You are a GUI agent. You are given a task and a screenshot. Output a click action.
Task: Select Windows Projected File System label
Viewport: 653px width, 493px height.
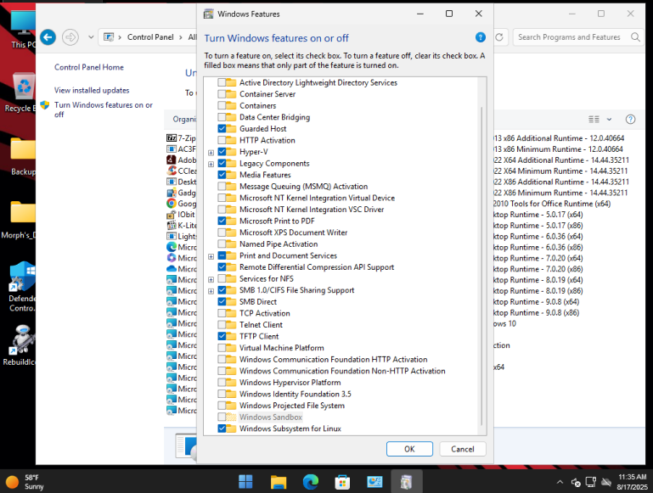coord(292,406)
